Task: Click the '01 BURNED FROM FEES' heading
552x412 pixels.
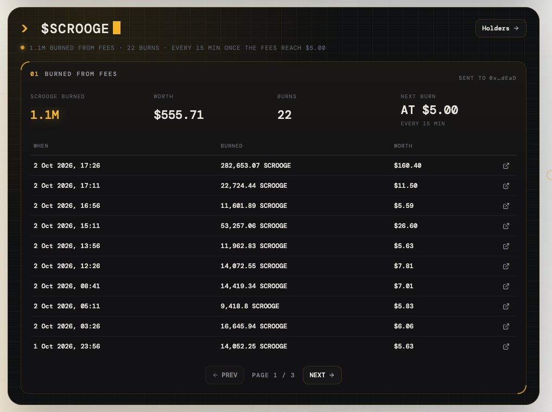Action: pyautogui.click(x=74, y=74)
